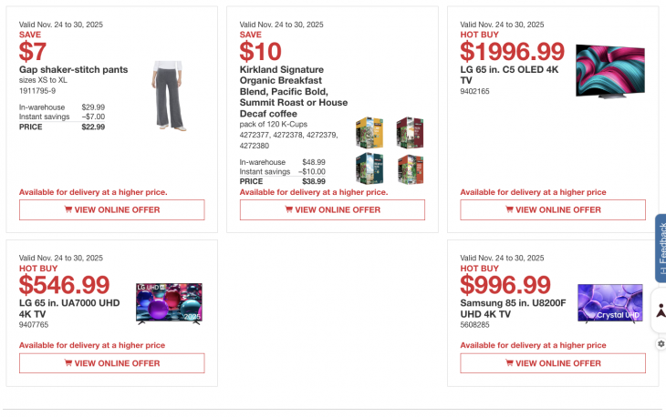Open the small gear settings icon

pyautogui.click(x=661, y=343)
